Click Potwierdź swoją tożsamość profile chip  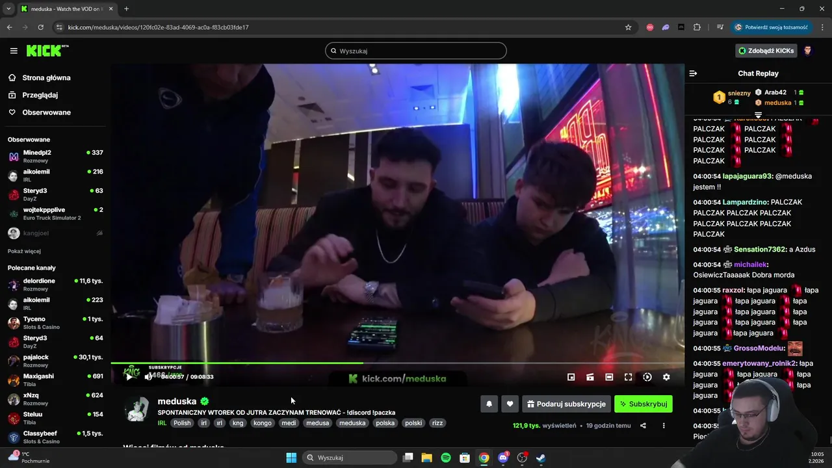click(x=772, y=27)
